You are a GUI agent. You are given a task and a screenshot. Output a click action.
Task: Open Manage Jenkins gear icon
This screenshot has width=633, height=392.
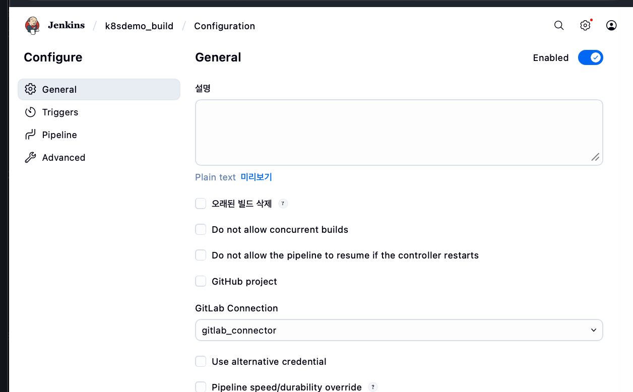585,26
